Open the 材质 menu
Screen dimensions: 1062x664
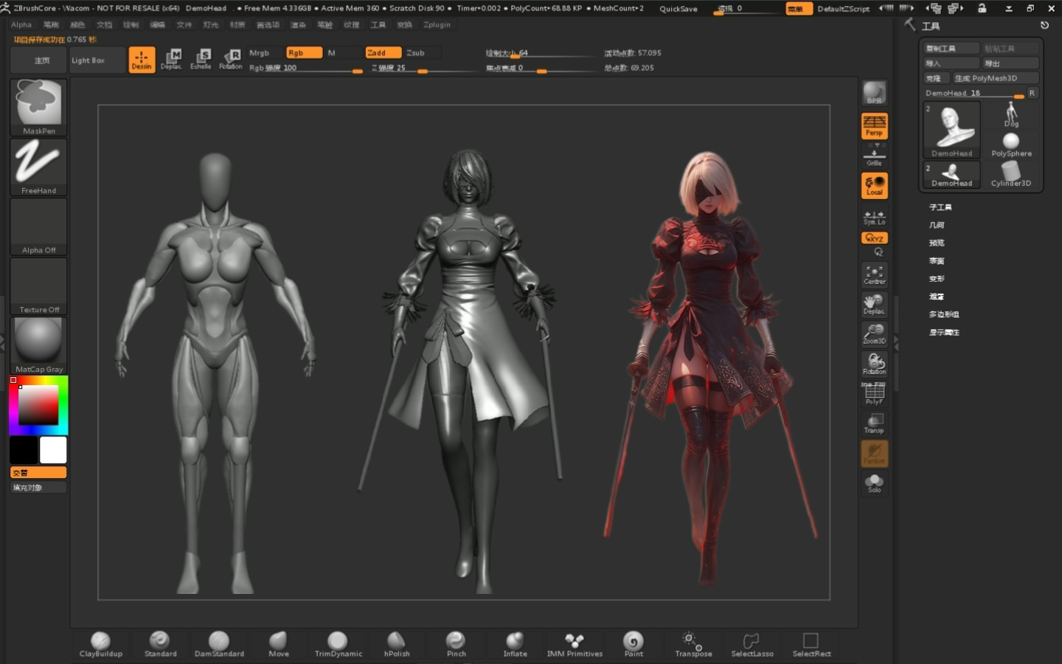point(237,24)
